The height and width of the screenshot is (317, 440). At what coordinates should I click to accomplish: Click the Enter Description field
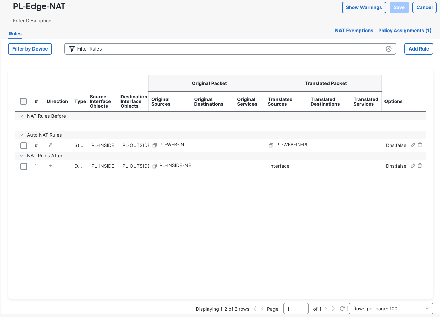point(32,21)
